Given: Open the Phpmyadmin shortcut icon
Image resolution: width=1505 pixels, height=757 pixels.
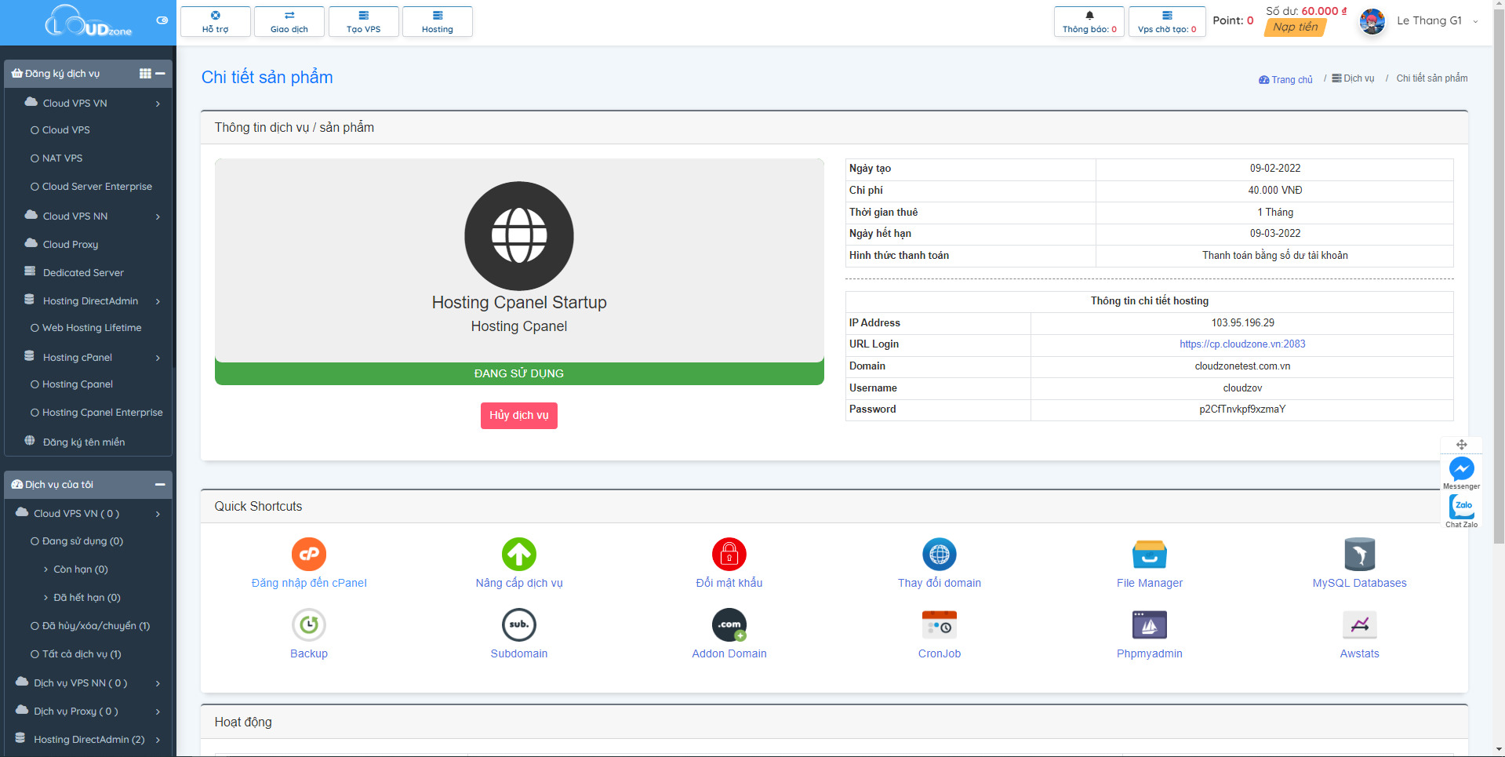Looking at the screenshot, I should [x=1149, y=625].
